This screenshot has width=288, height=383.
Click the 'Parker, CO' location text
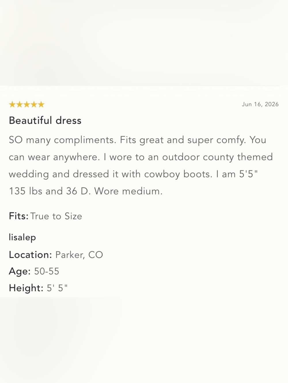click(79, 255)
